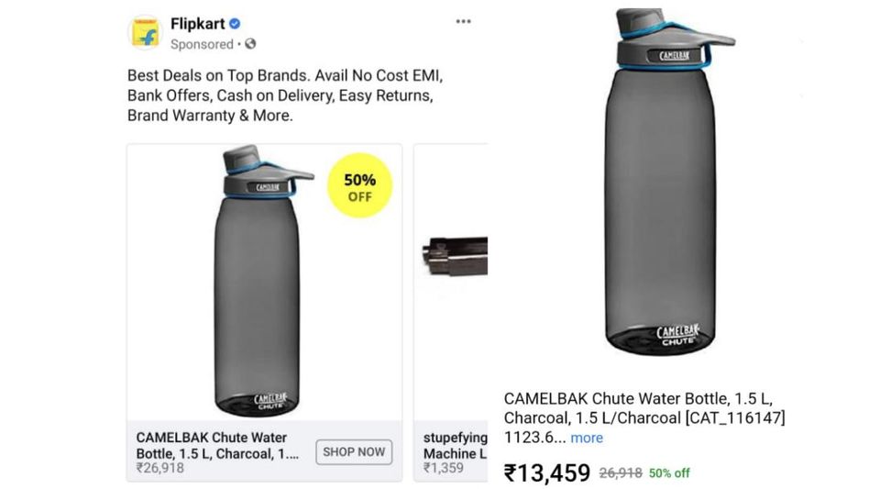Click the Camelbak bottle carousel image

tap(257, 284)
